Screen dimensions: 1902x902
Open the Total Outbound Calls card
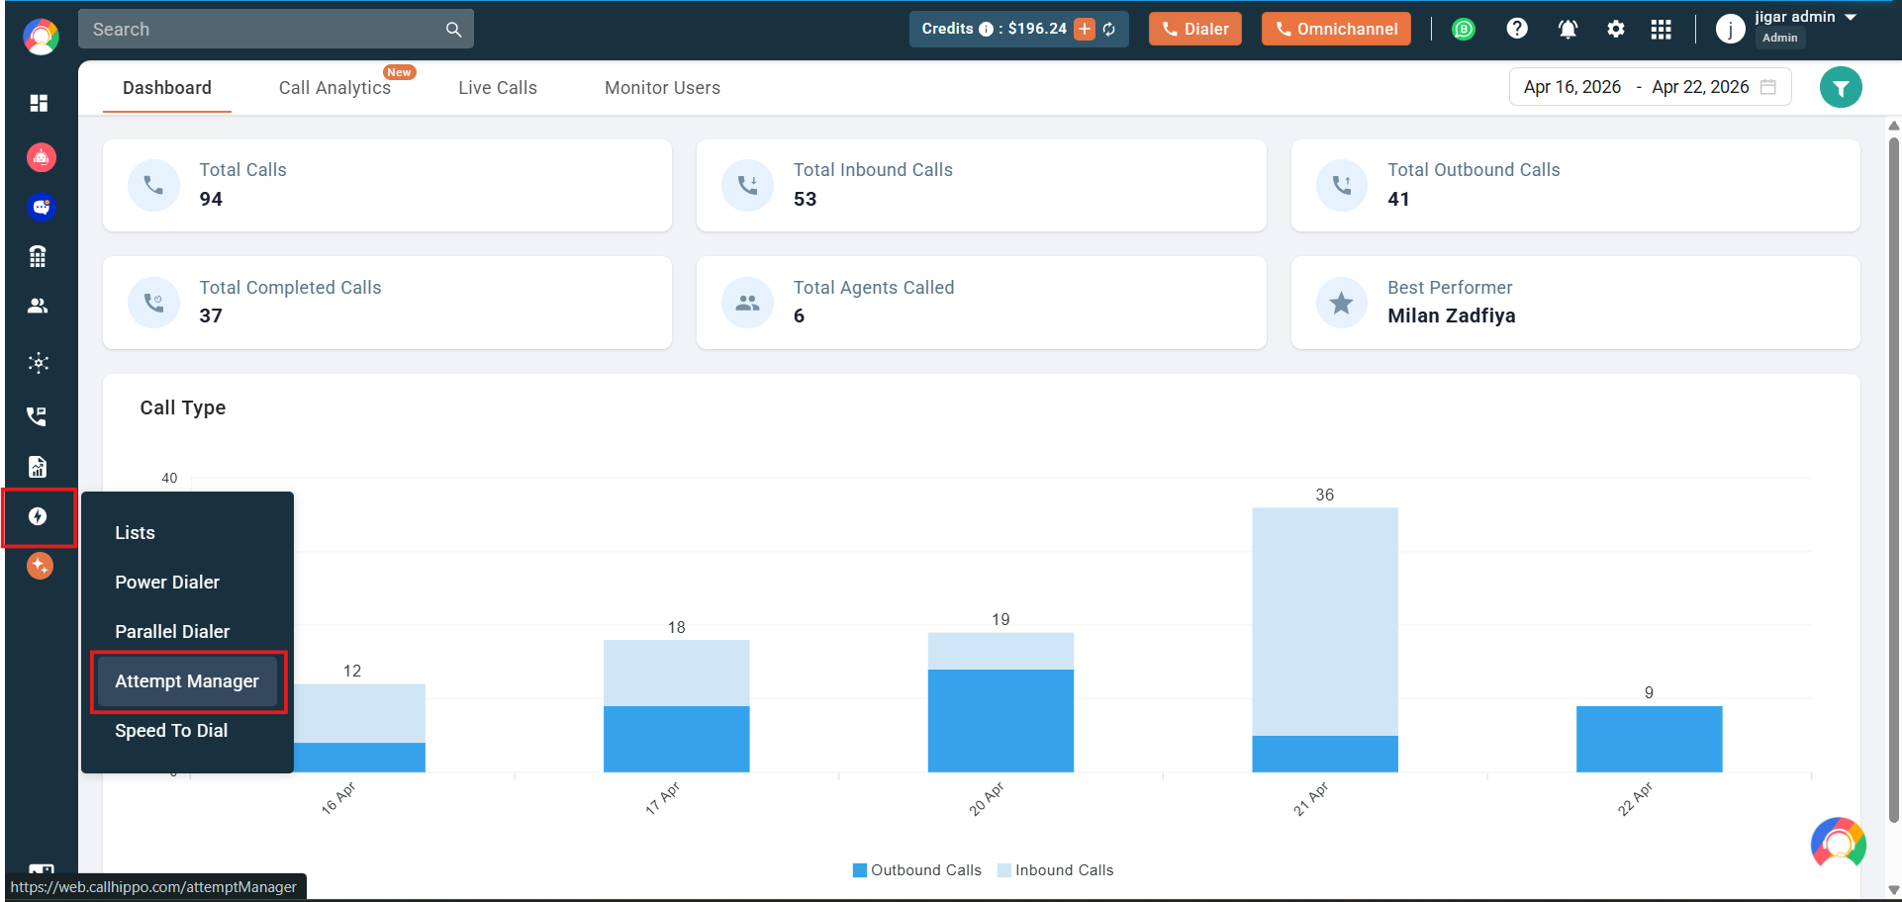[x=1575, y=186]
